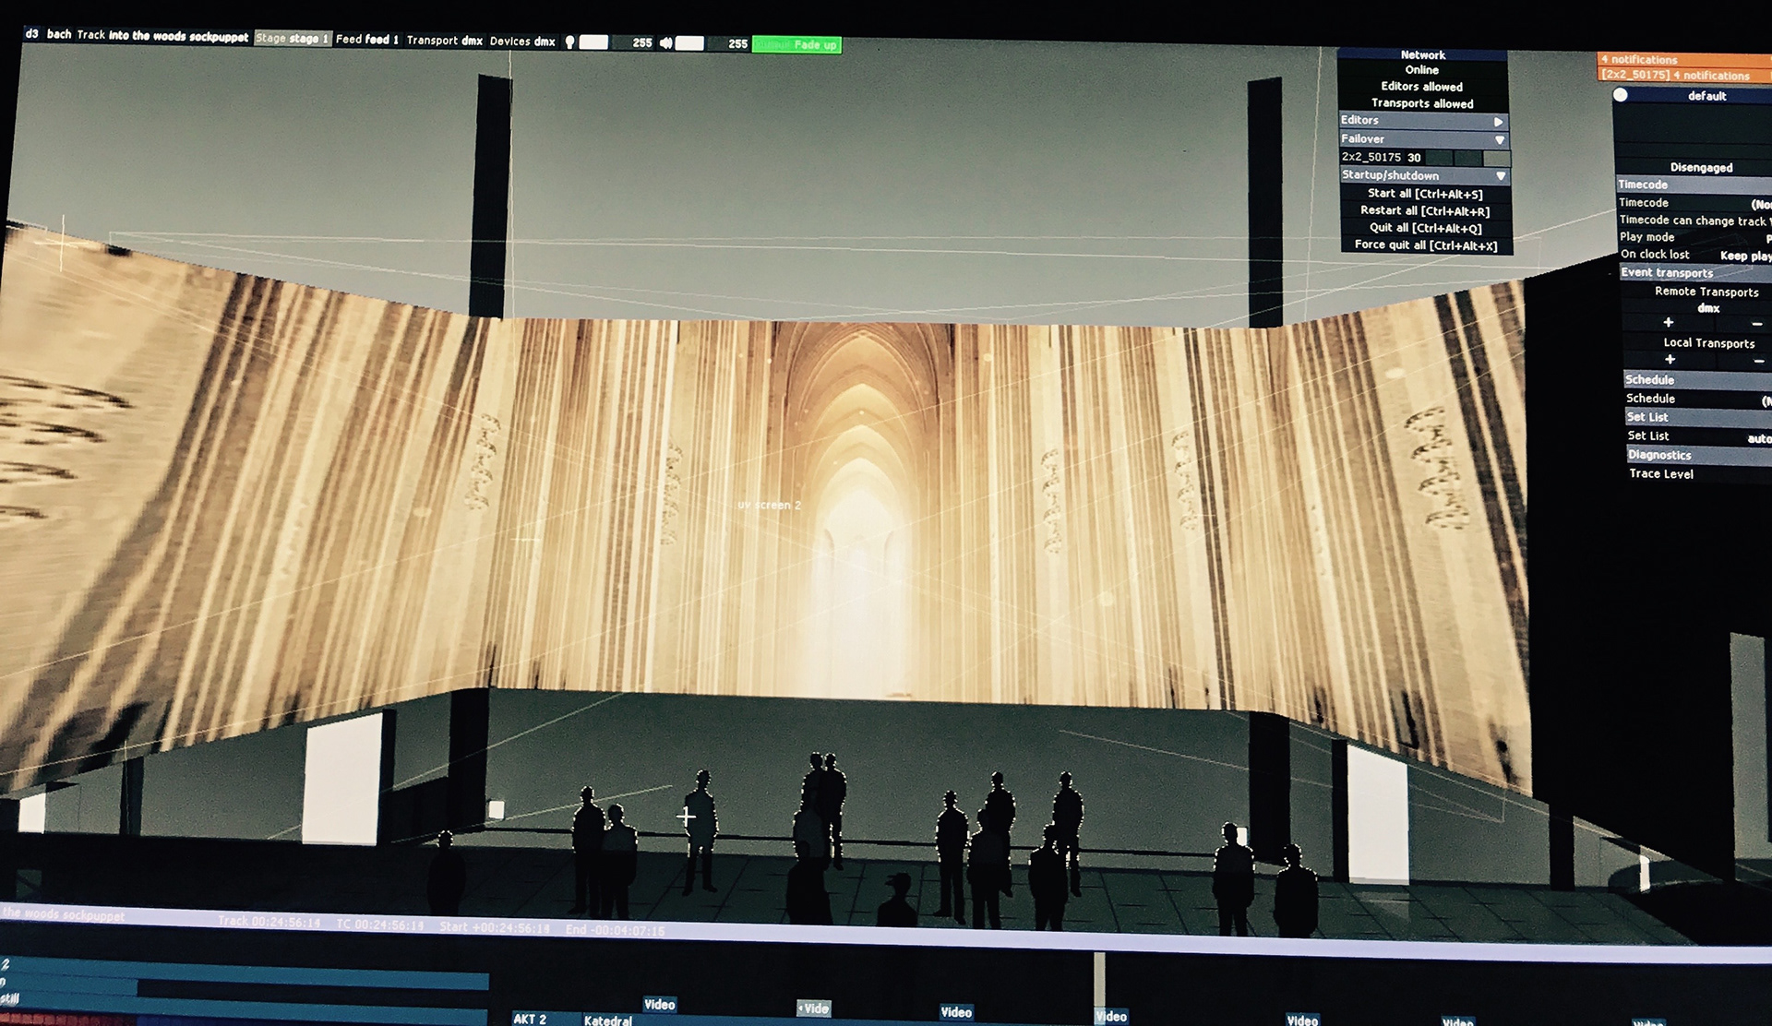Add a remote transport with plus
Image resolution: width=1772 pixels, height=1026 pixels.
1668,323
